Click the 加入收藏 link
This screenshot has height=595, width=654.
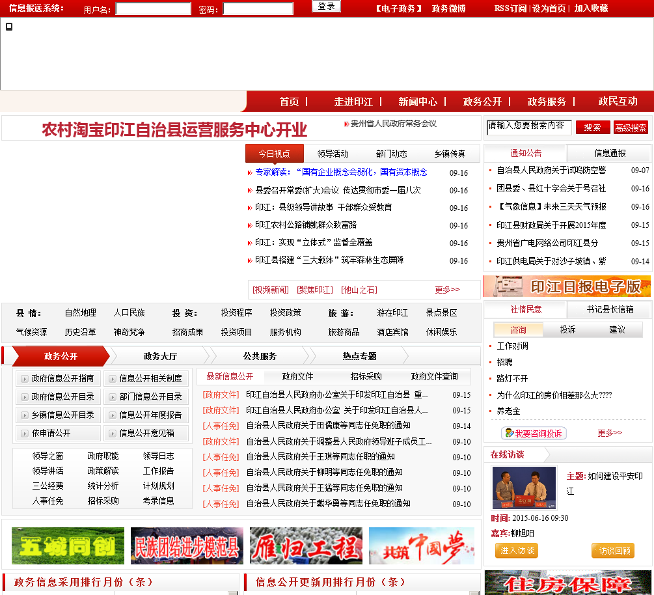tap(591, 8)
